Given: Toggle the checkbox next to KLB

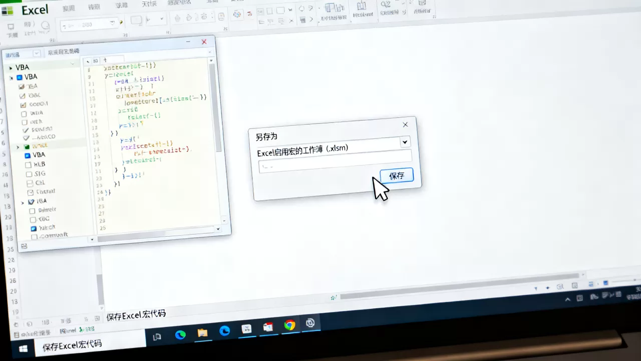Looking at the screenshot, I should pyautogui.click(x=29, y=165).
